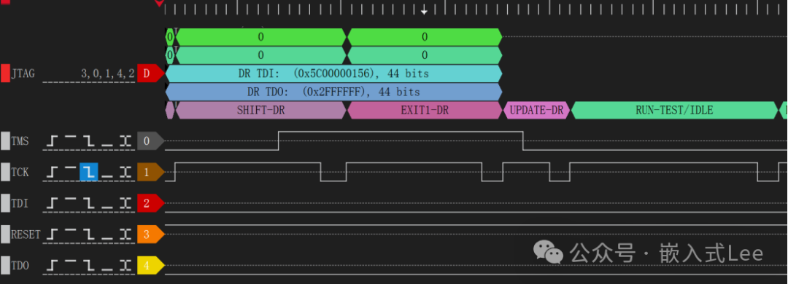Select the JTAG decoder name label
The width and height of the screenshot is (788, 284).
point(23,74)
